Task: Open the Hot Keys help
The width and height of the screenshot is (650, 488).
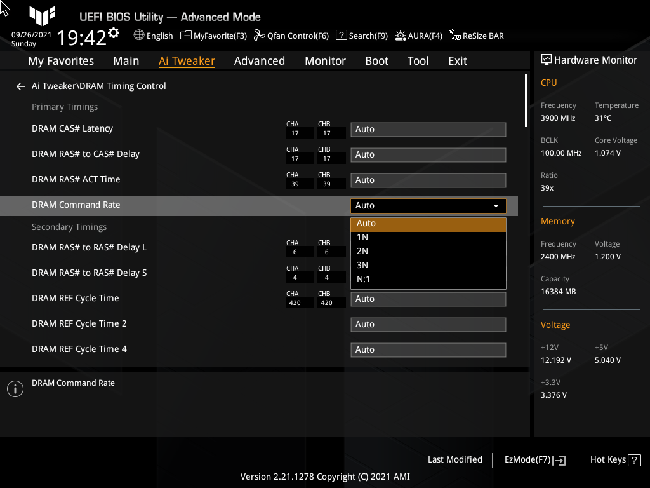Action: coord(614,459)
